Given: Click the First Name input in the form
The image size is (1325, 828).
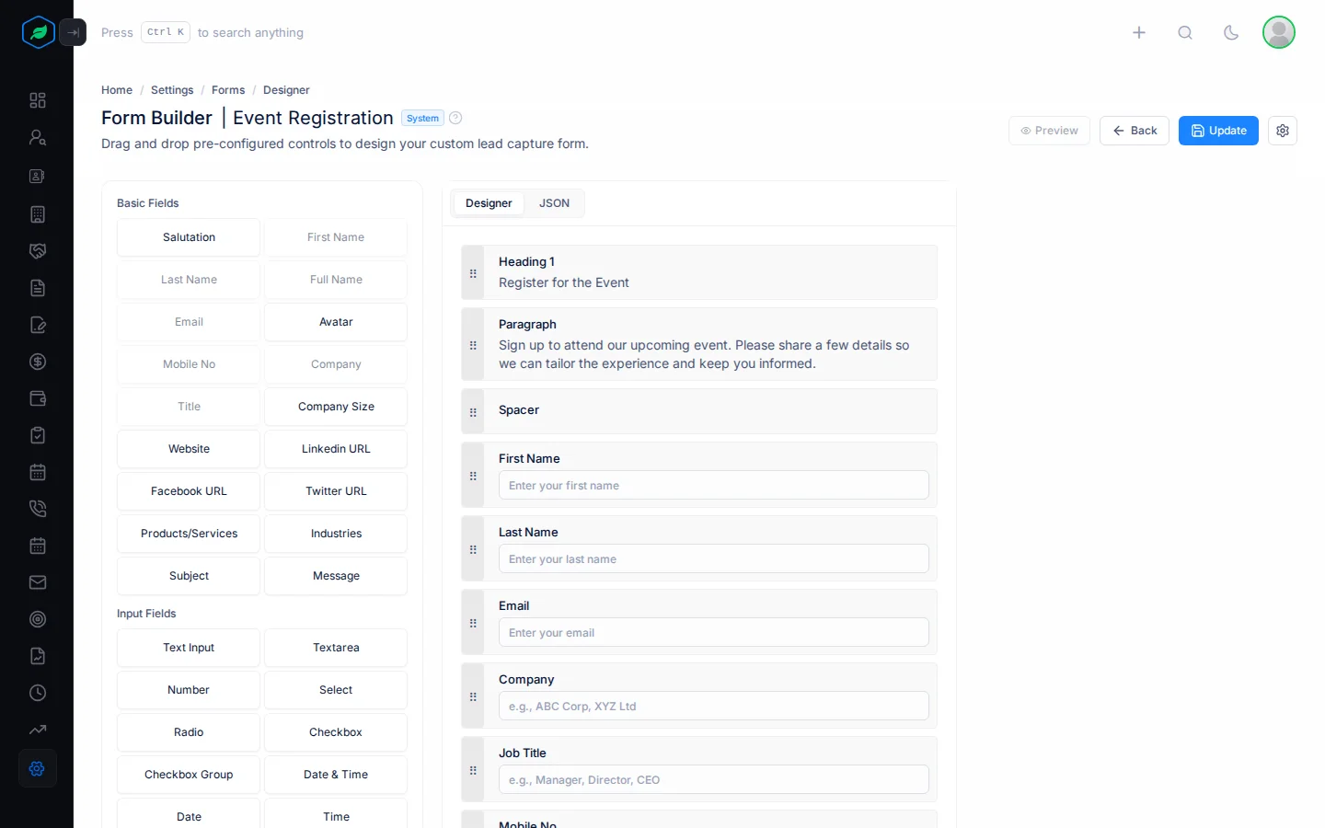Looking at the screenshot, I should [714, 486].
